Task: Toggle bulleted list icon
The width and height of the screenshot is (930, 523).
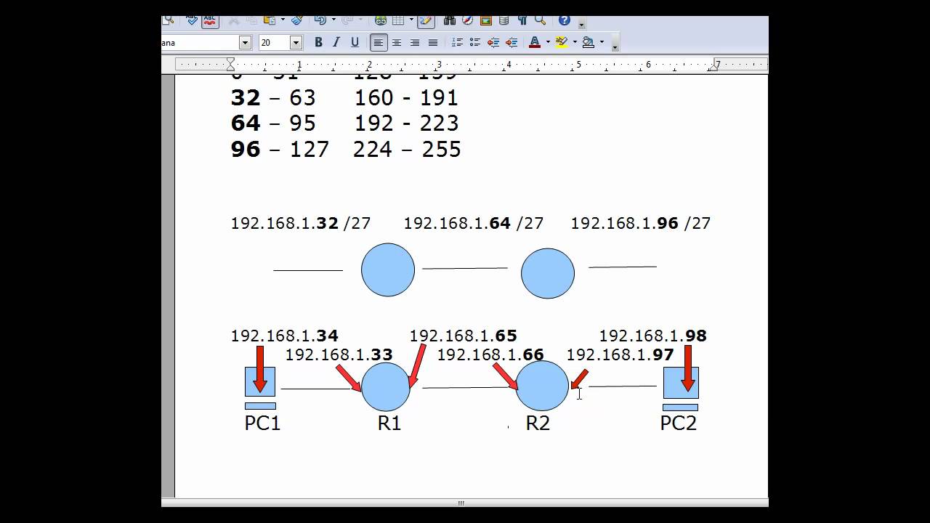Action: 475,43
